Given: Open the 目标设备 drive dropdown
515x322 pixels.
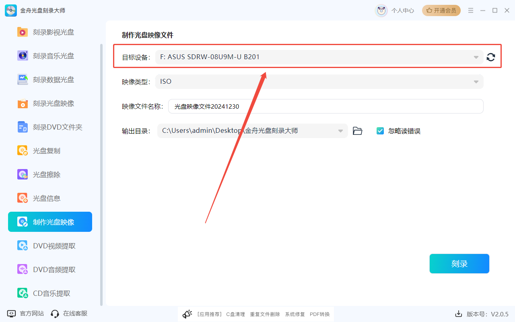Looking at the screenshot, I should point(319,57).
